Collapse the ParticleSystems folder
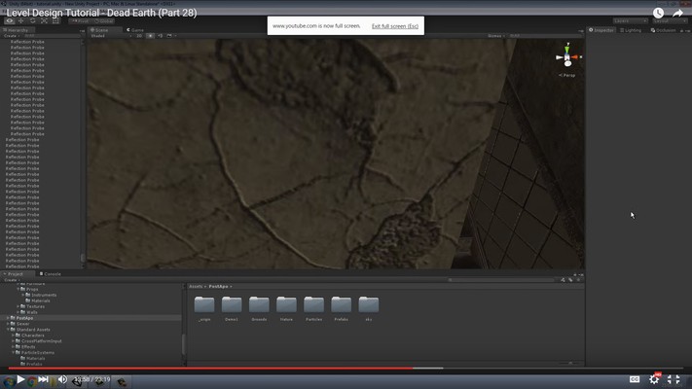 pos(13,352)
